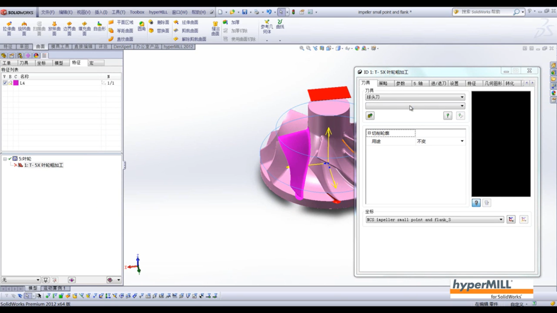This screenshot has width=557, height=313.
Task: Choose the 平面区域 planar surface tool
Action: 121,22
